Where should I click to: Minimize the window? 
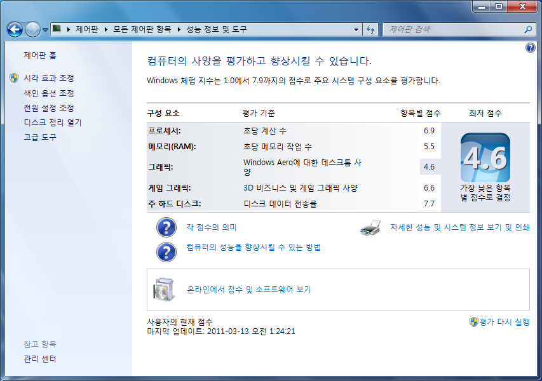point(482,6)
